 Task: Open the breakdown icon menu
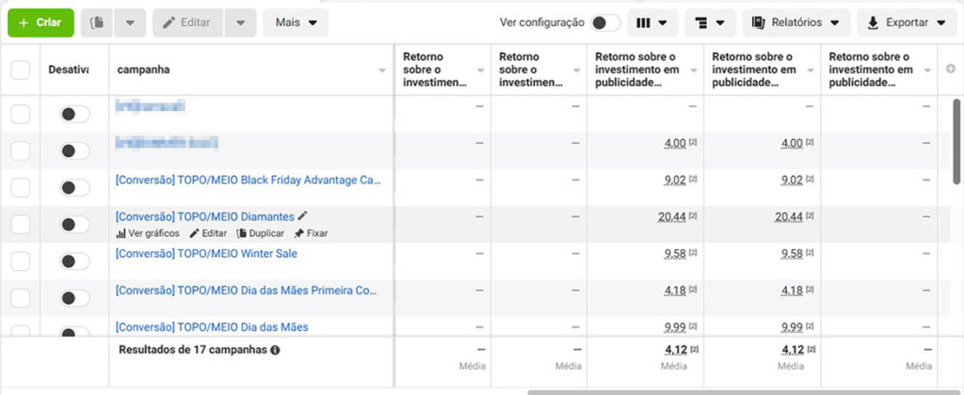coord(711,23)
